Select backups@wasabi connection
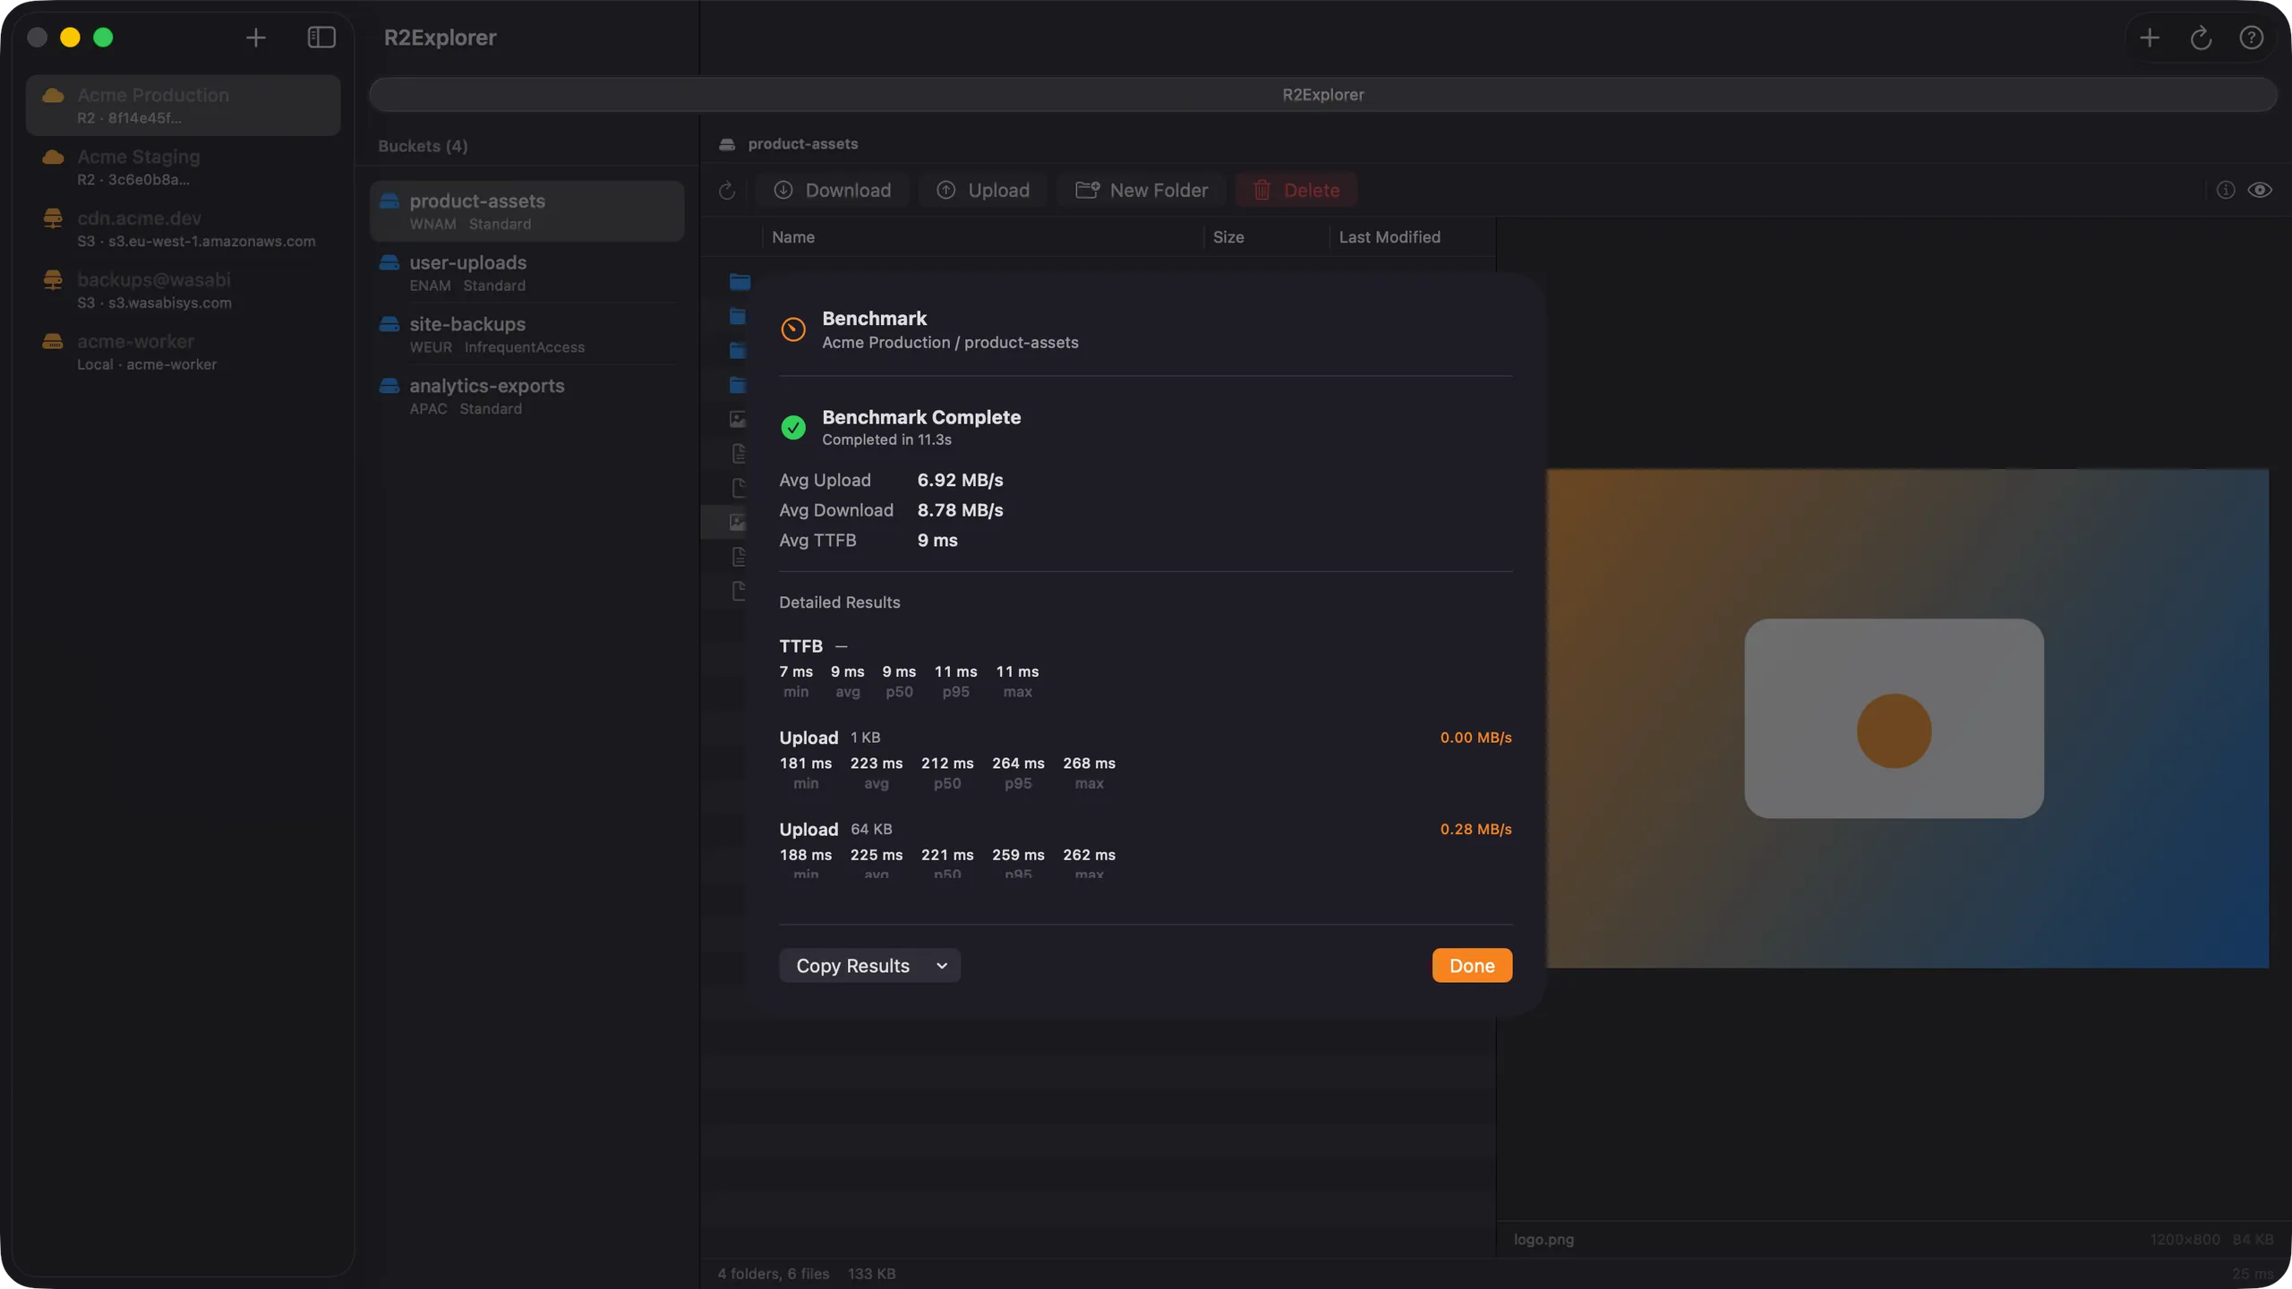Viewport: 2292px width, 1289px height. 183,291
